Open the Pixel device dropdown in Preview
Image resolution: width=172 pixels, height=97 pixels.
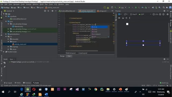tap(134, 14)
